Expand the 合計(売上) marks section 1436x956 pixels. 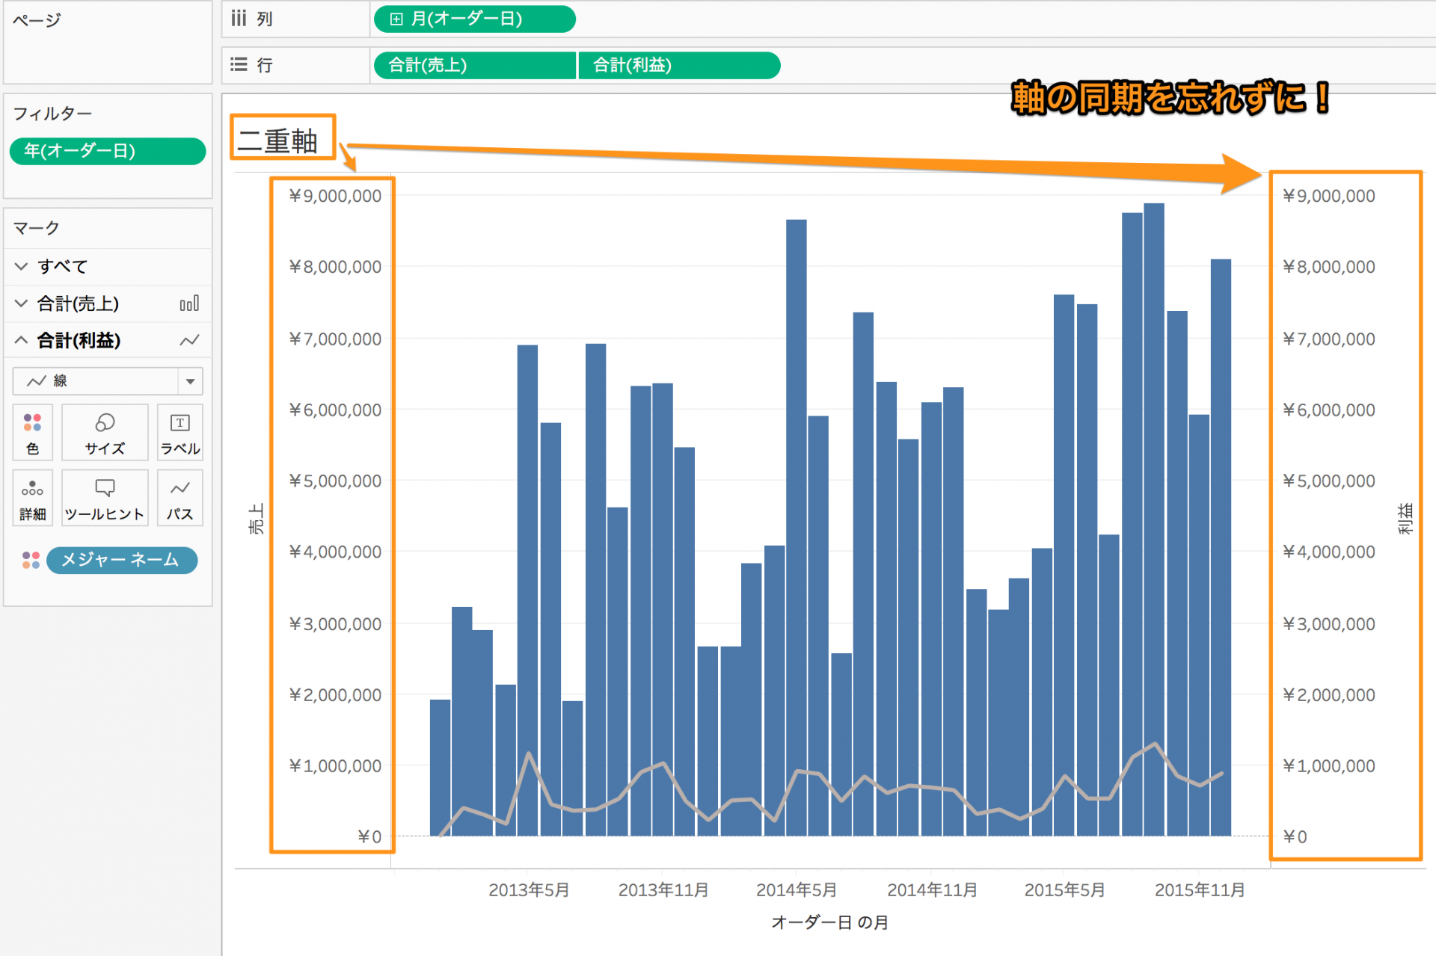(x=21, y=303)
